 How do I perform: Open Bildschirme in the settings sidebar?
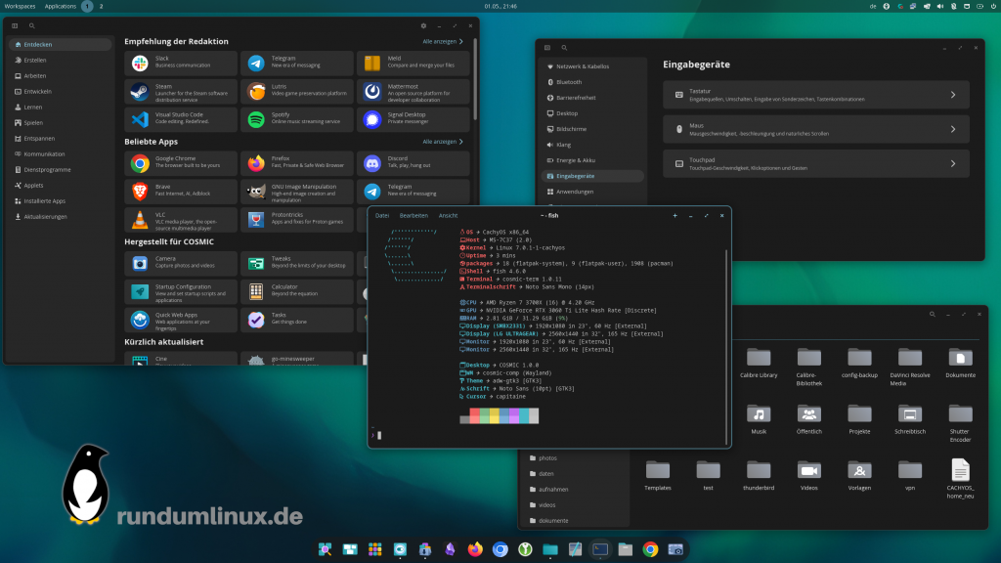592,129
